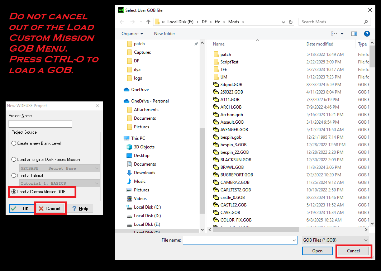Image resolution: width=381 pixels, height=271 pixels.
Task: Go up one folder level with Up arrow
Action: click(x=148, y=22)
